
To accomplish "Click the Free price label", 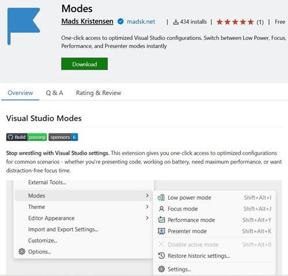I will [280, 22].
